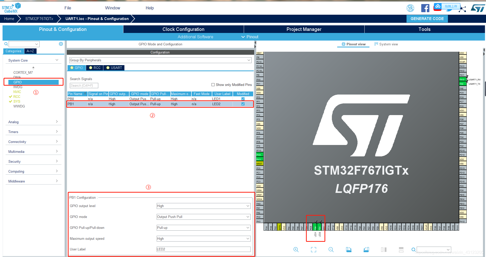Open Additional Software
Viewport: 486px width, 257px height.
coord(195,37)
